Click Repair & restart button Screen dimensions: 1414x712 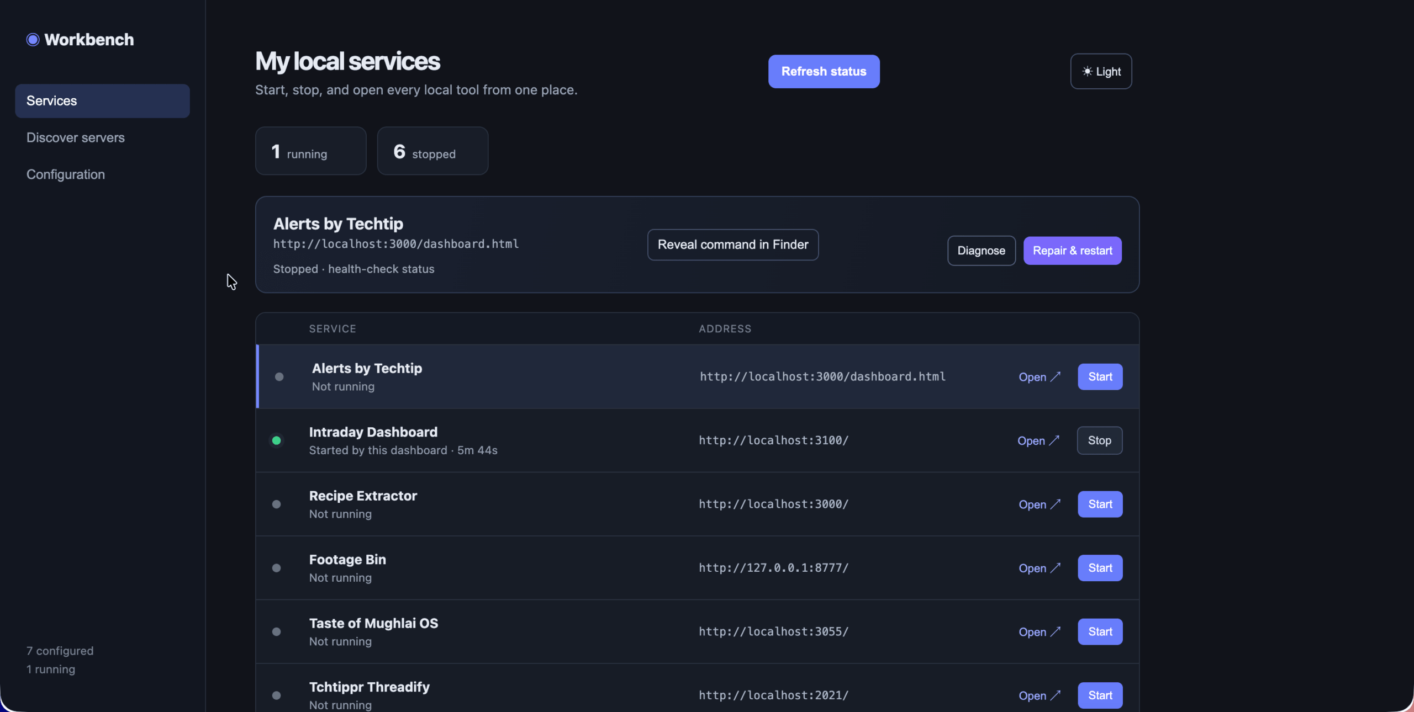(x=1072, y=251)
